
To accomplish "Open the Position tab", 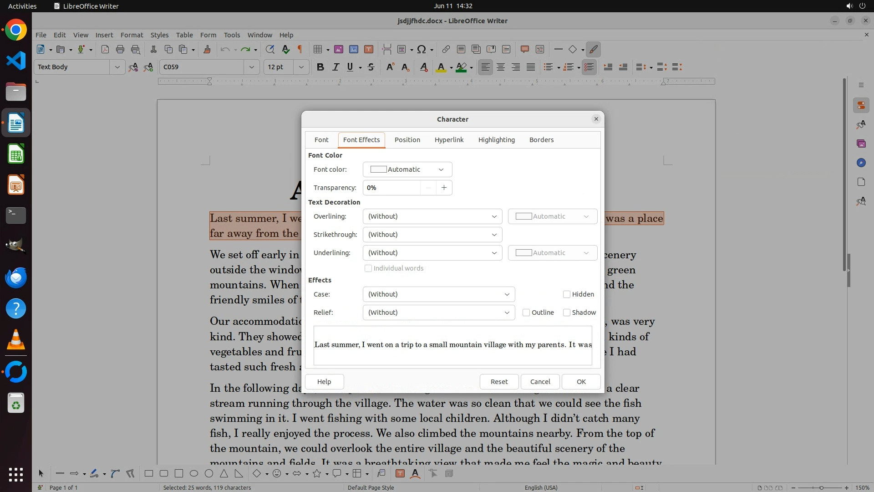I will (407, 140).
